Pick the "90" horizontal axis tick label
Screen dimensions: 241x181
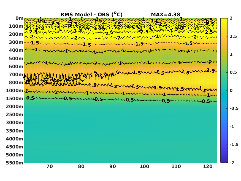click(x=113, y=167)
